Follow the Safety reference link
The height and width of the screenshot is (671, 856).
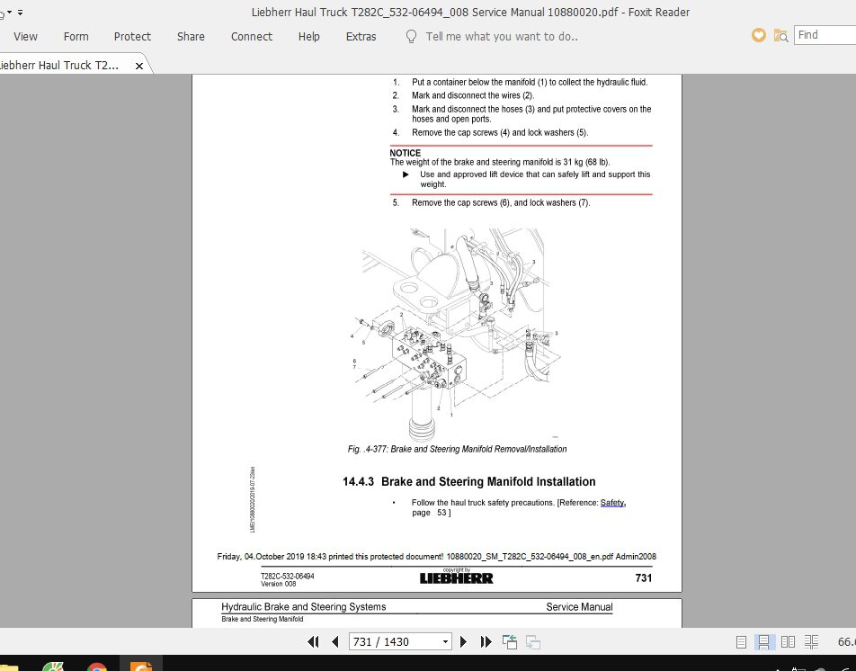(611, 503)
